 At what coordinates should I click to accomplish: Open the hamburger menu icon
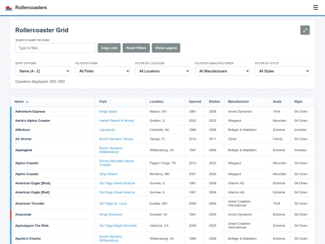[315, 7]
